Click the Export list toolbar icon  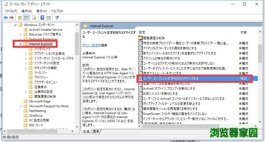[34, 18]
